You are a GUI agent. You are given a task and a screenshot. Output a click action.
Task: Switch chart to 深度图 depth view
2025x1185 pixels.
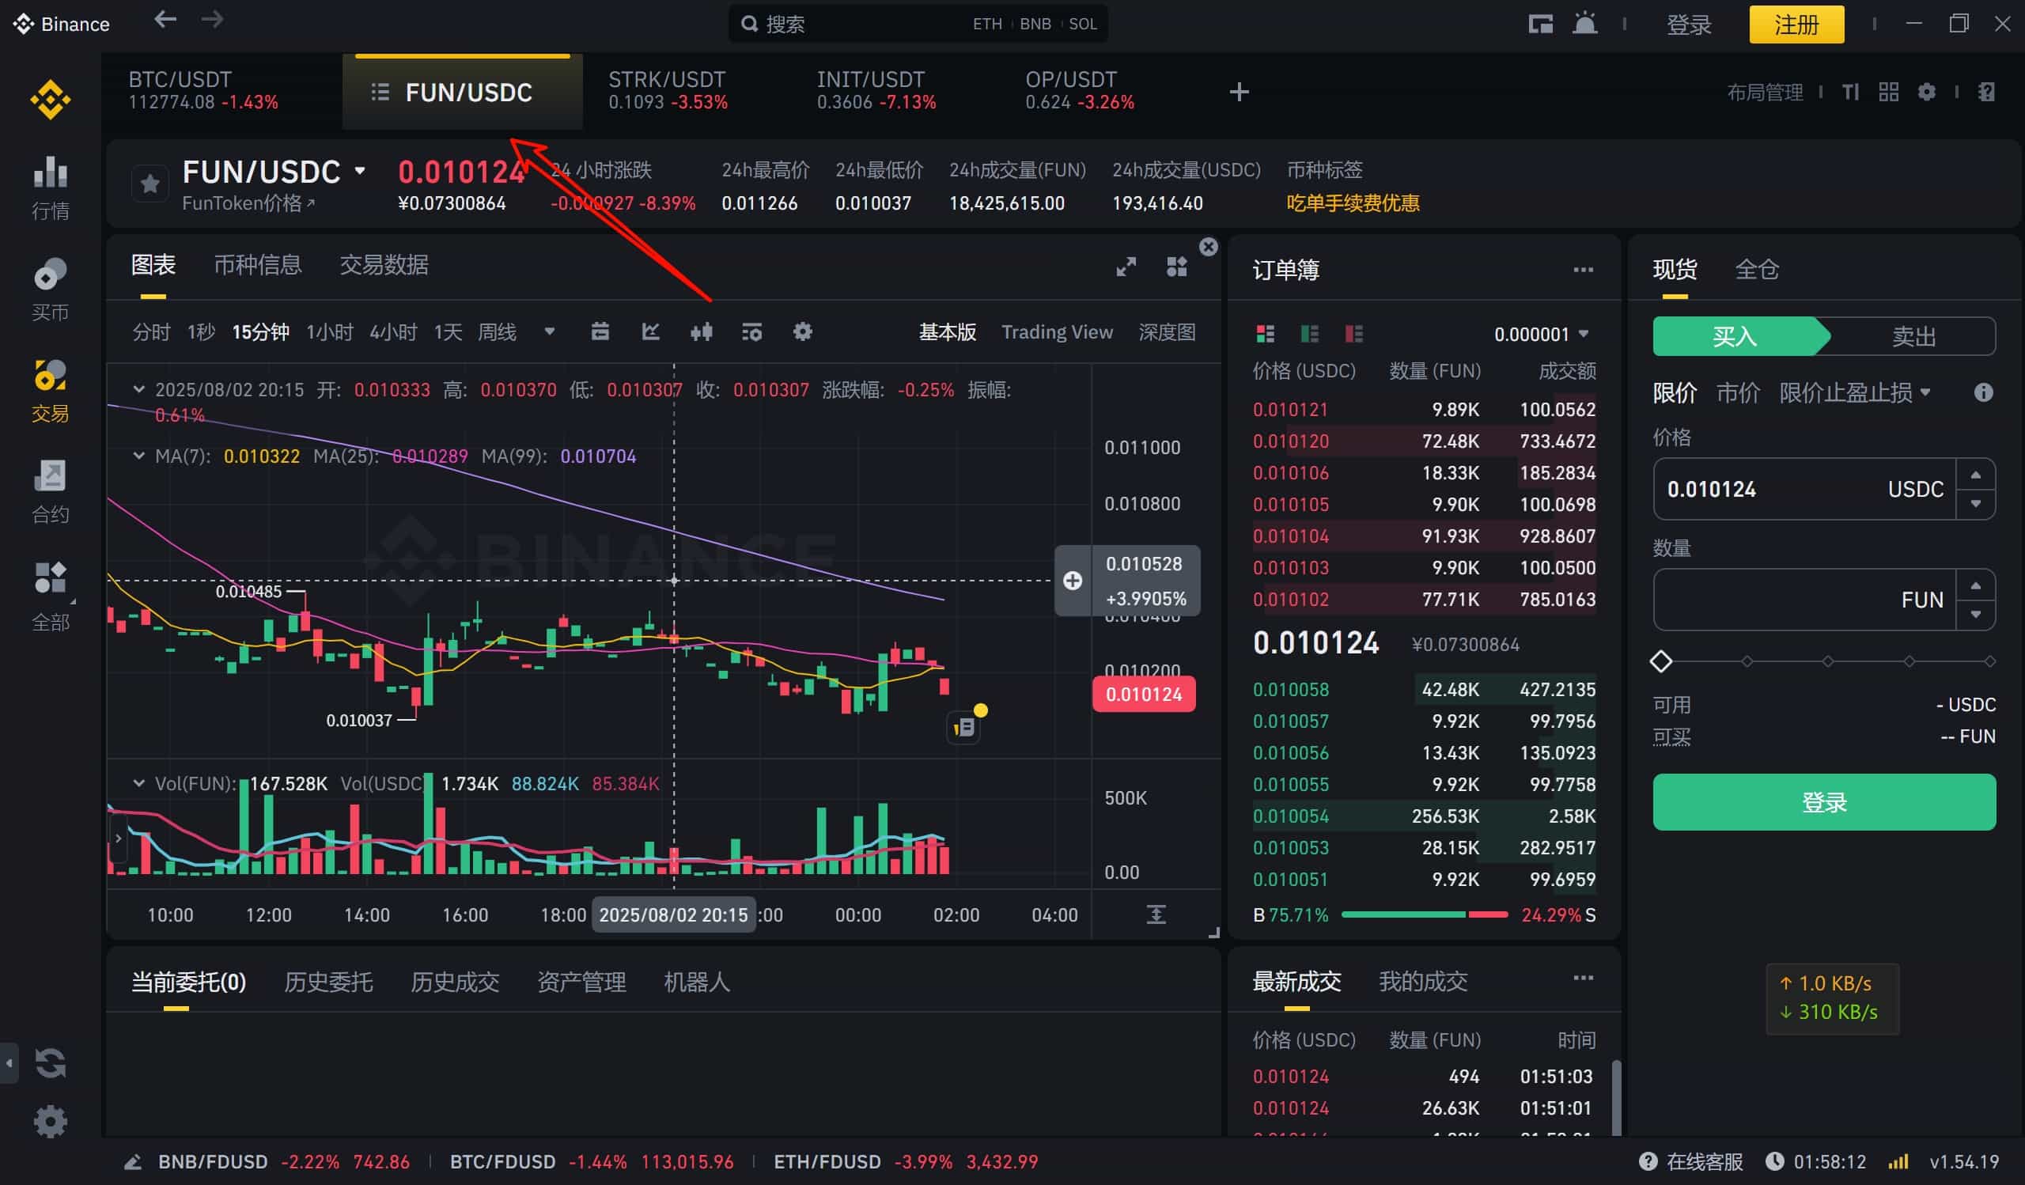[1167, 331]
